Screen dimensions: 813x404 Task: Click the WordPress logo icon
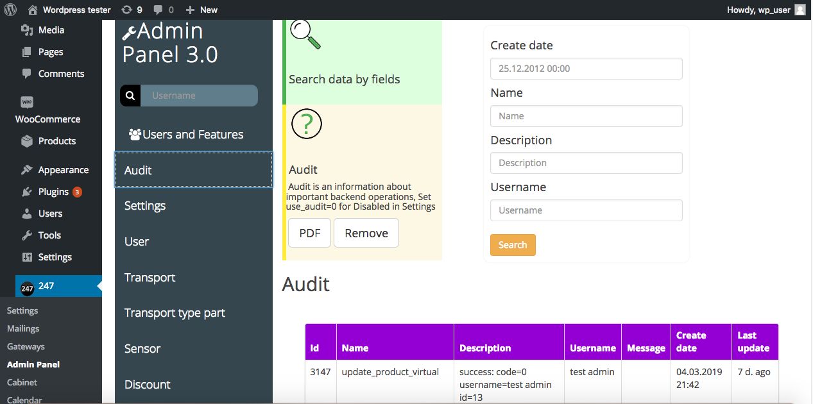10,10
